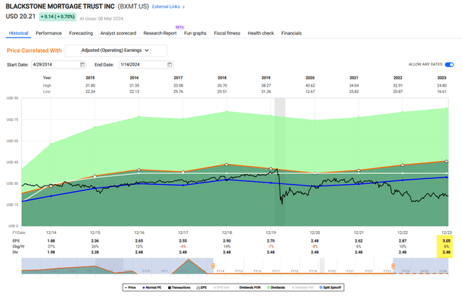This screenshot has height=296, width=462.
Task: Toggle Dividends POR in legend
Action: coord(248,287)
